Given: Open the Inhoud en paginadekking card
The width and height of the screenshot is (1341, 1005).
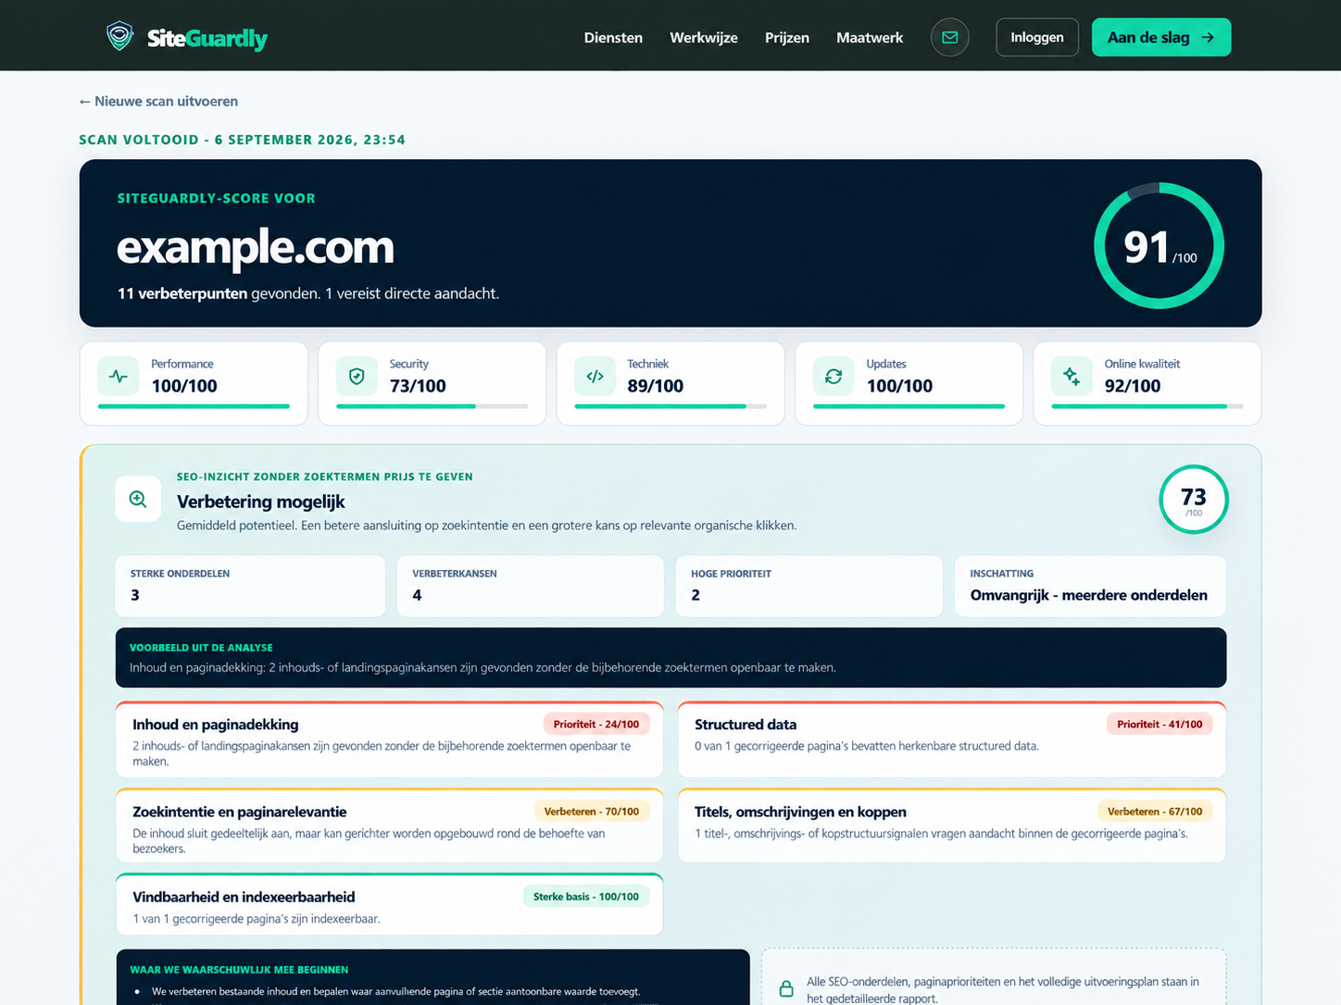Looking at the screenshot, I should coord(390,739).
